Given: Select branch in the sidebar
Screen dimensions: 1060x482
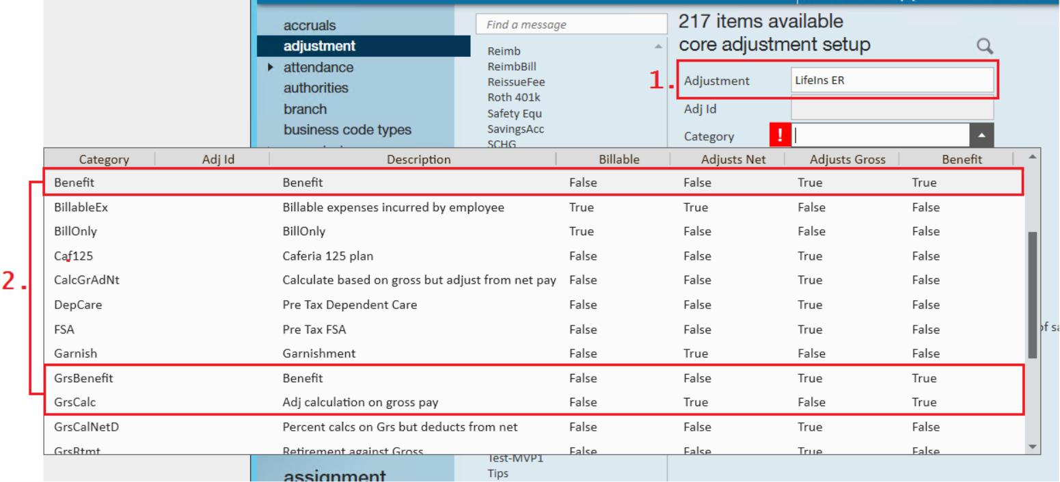Looking at the screenshot, I should click(305, 109).
